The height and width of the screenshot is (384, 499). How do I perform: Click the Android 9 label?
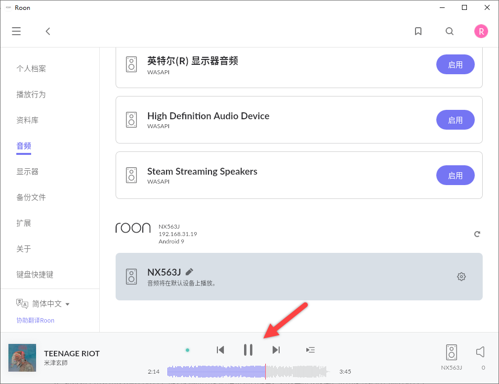pyautogui.click(x=171, y=241)
